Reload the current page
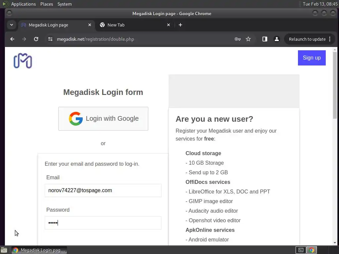Viewport: 339px width, 254px height. click(36, 39)
